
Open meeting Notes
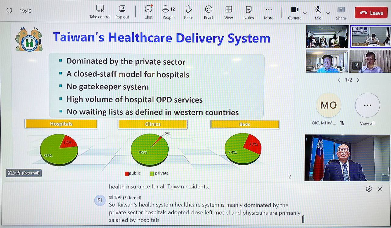tap(249, 12)
